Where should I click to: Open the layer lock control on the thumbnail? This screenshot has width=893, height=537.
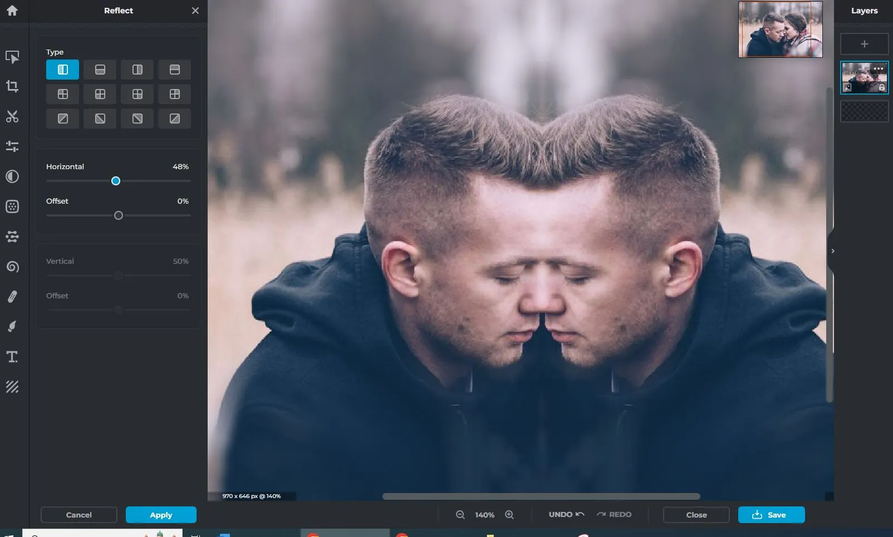click(x=882, y=87)
